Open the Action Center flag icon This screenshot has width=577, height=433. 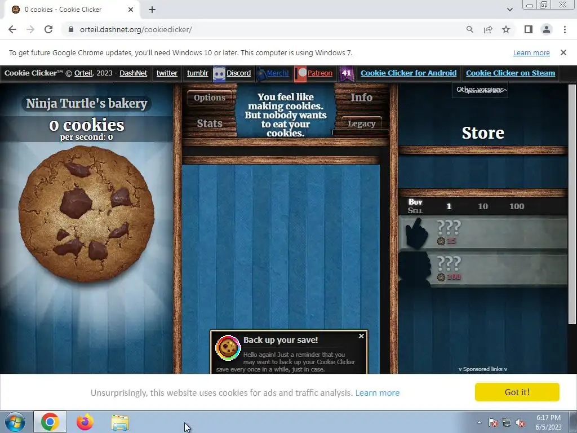(x=493, y=422)
